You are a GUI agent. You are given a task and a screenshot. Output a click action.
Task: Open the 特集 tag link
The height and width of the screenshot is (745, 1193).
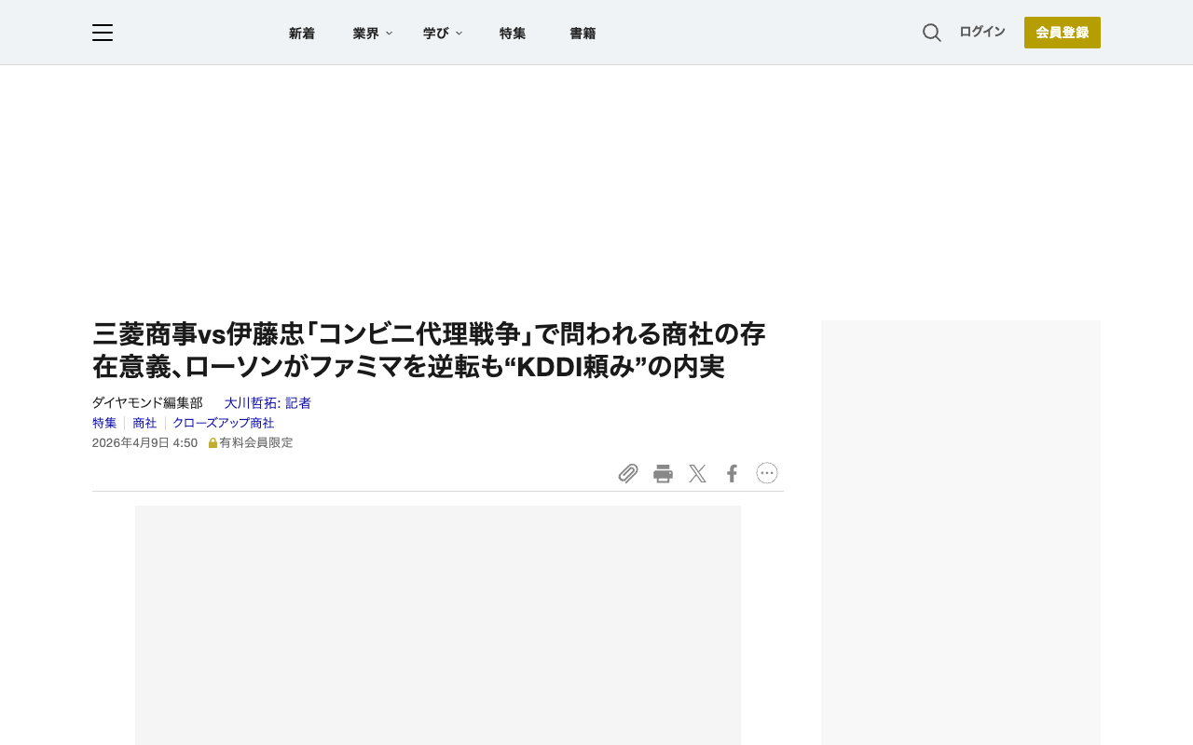[104, 423]
